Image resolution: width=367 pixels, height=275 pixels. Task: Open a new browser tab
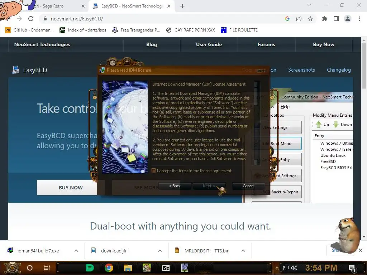(x=182, y=6)
